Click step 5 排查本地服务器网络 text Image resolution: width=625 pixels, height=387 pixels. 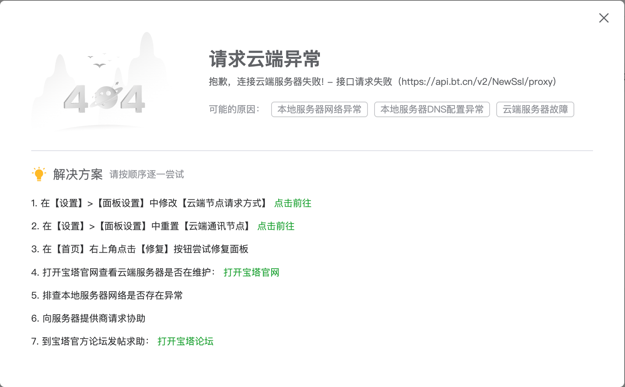coord(107,296)
